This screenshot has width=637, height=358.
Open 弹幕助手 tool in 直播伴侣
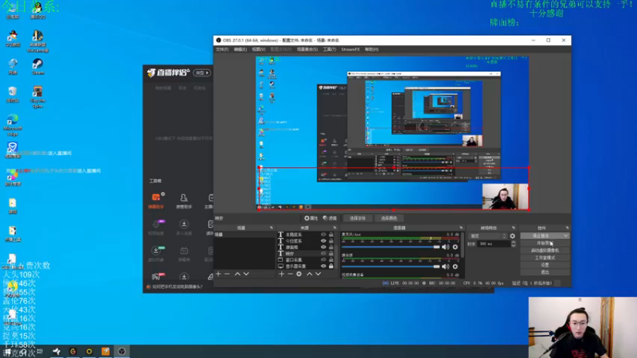tap(156, 200)
